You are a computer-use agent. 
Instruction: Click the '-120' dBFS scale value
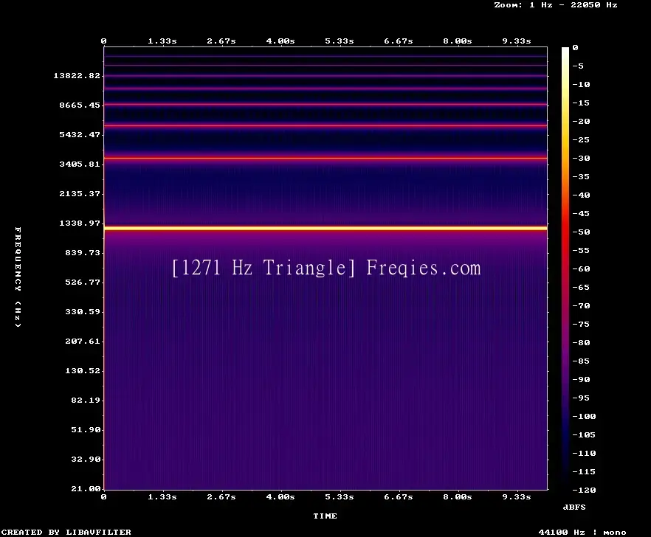tap(584, 490)
